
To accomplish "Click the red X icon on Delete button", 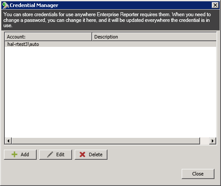I will tap(83, 154).
